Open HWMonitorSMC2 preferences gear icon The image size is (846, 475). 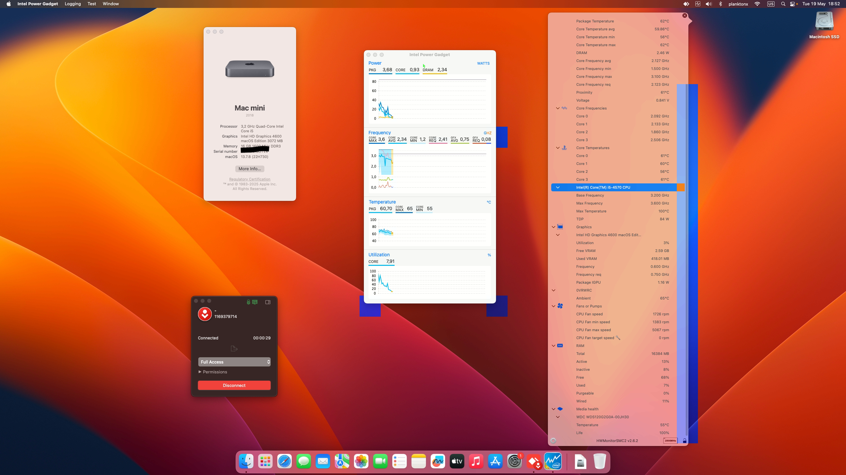tap(553, 441)
